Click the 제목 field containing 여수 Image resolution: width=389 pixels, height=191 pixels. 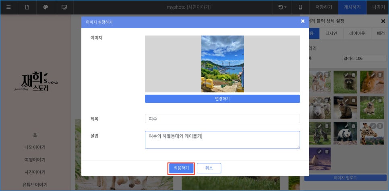[x=222, y=119]
